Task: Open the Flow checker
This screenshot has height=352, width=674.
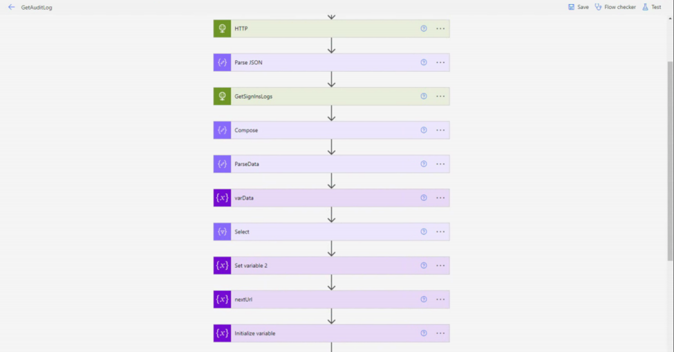Action: pos(615,7)
